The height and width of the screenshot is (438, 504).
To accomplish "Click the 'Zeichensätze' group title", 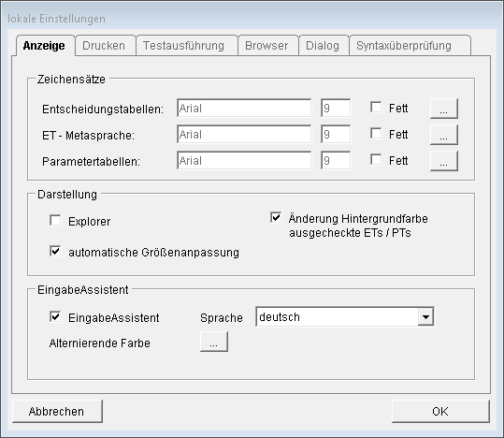I will pyautogui.click(x=71, y=80).
